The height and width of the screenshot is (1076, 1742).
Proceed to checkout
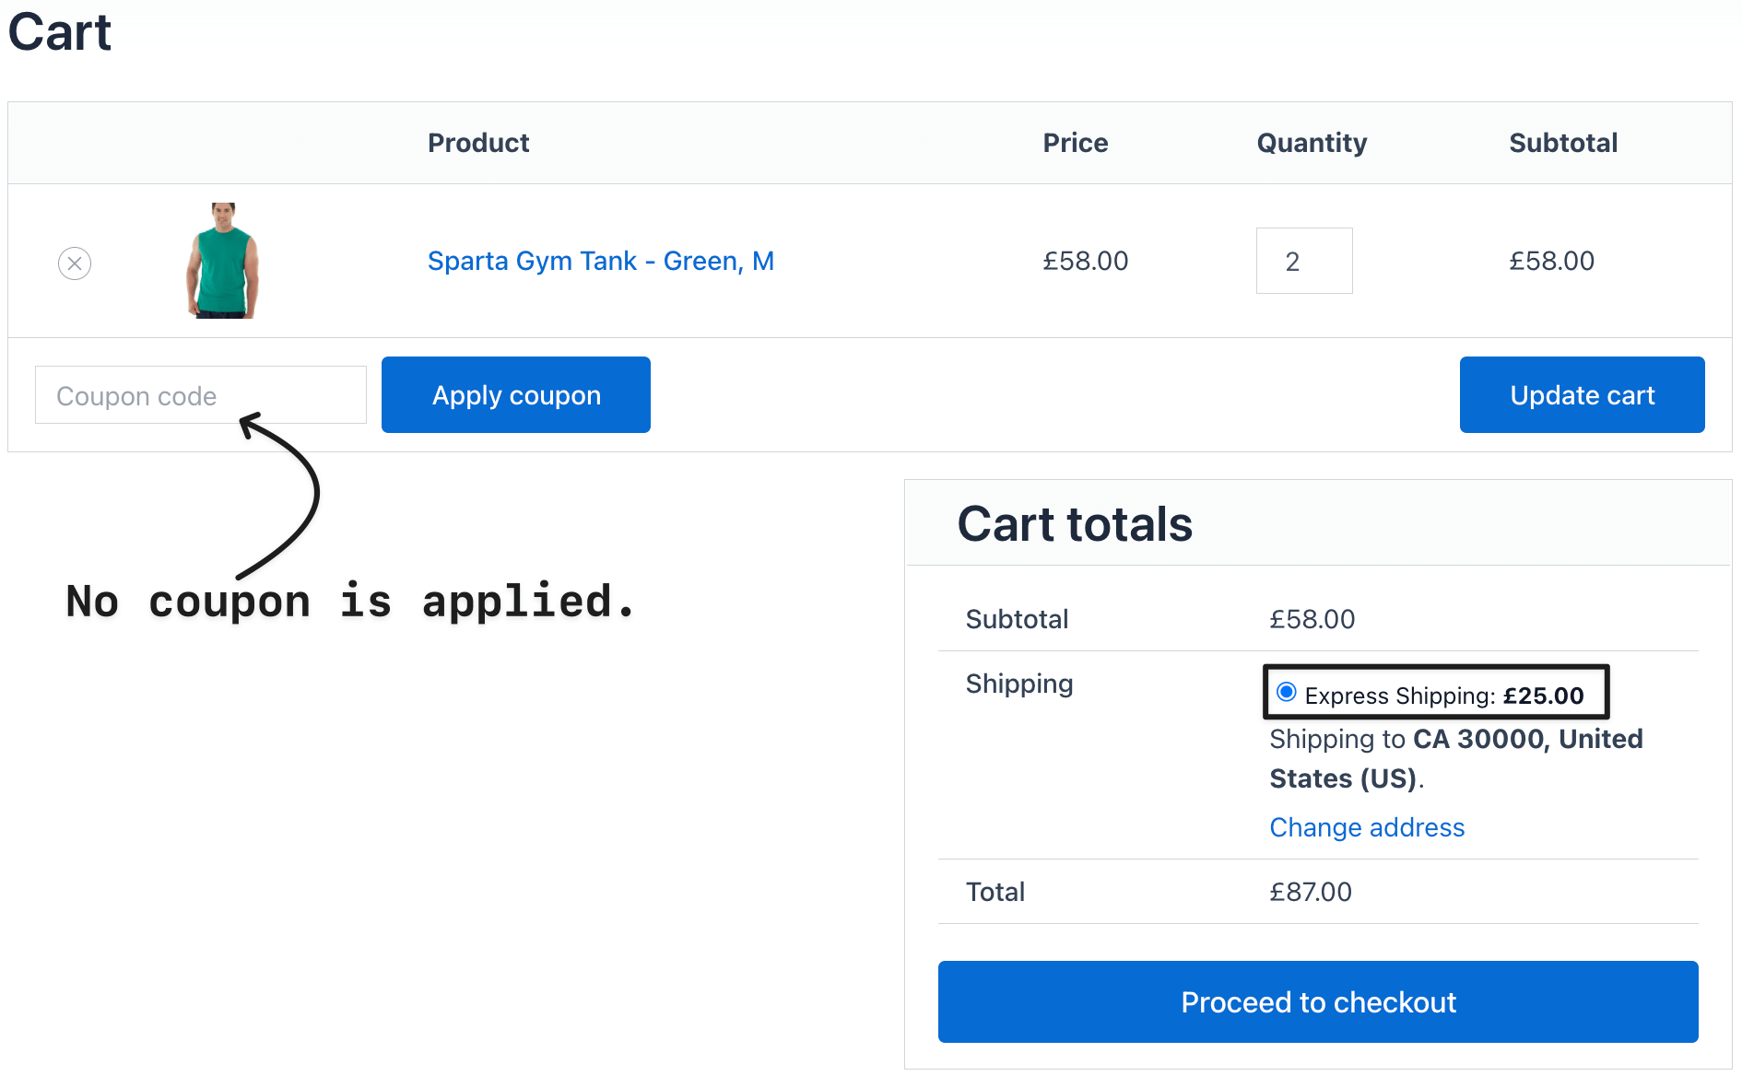(x=1318, y=1002)
